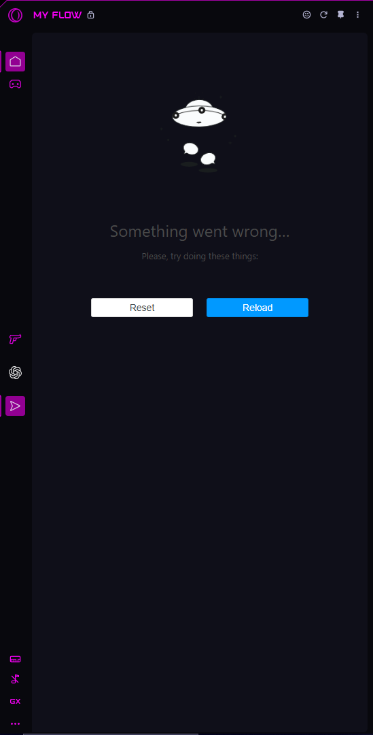This screenshot has width=373, height=735.
Task: Open sidebar three-dots more options
Action: [16, 723]
